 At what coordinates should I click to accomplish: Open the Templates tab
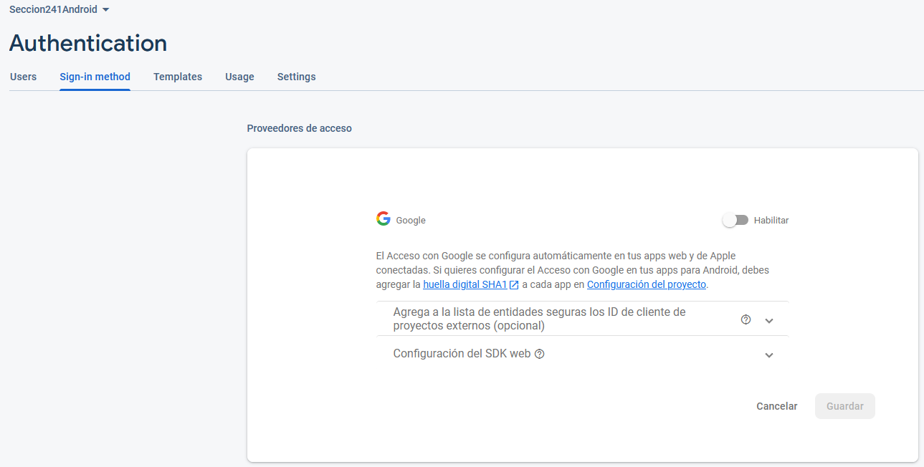177,77
